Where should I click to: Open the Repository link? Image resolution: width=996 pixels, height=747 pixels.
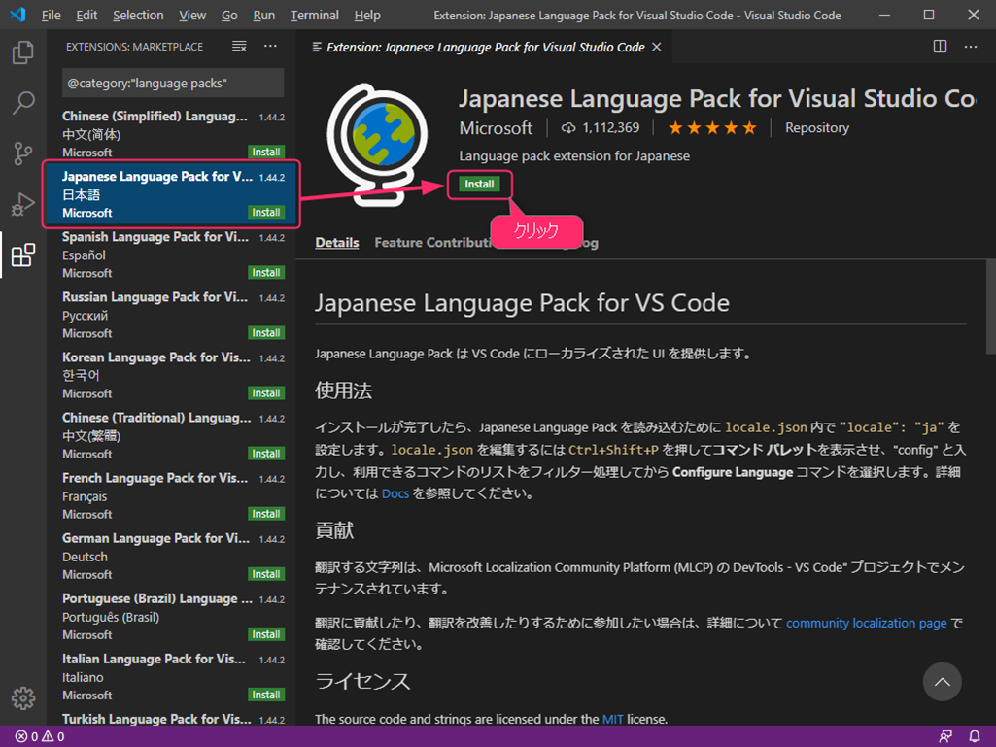click(x=817, y=128)
